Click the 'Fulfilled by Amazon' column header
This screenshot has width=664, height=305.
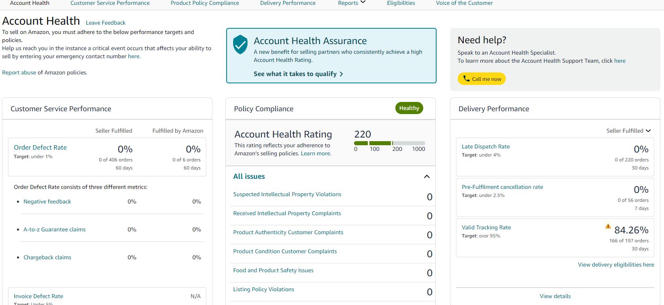click(178, 131)
